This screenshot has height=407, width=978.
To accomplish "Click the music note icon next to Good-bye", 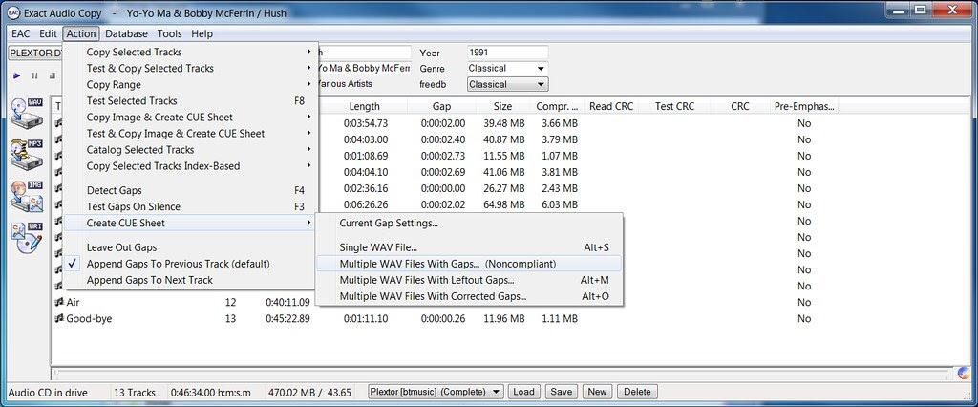I will (x=59, y=318).
